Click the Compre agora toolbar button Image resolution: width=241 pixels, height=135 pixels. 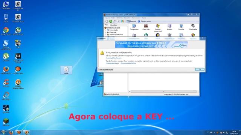pos(144,21)
